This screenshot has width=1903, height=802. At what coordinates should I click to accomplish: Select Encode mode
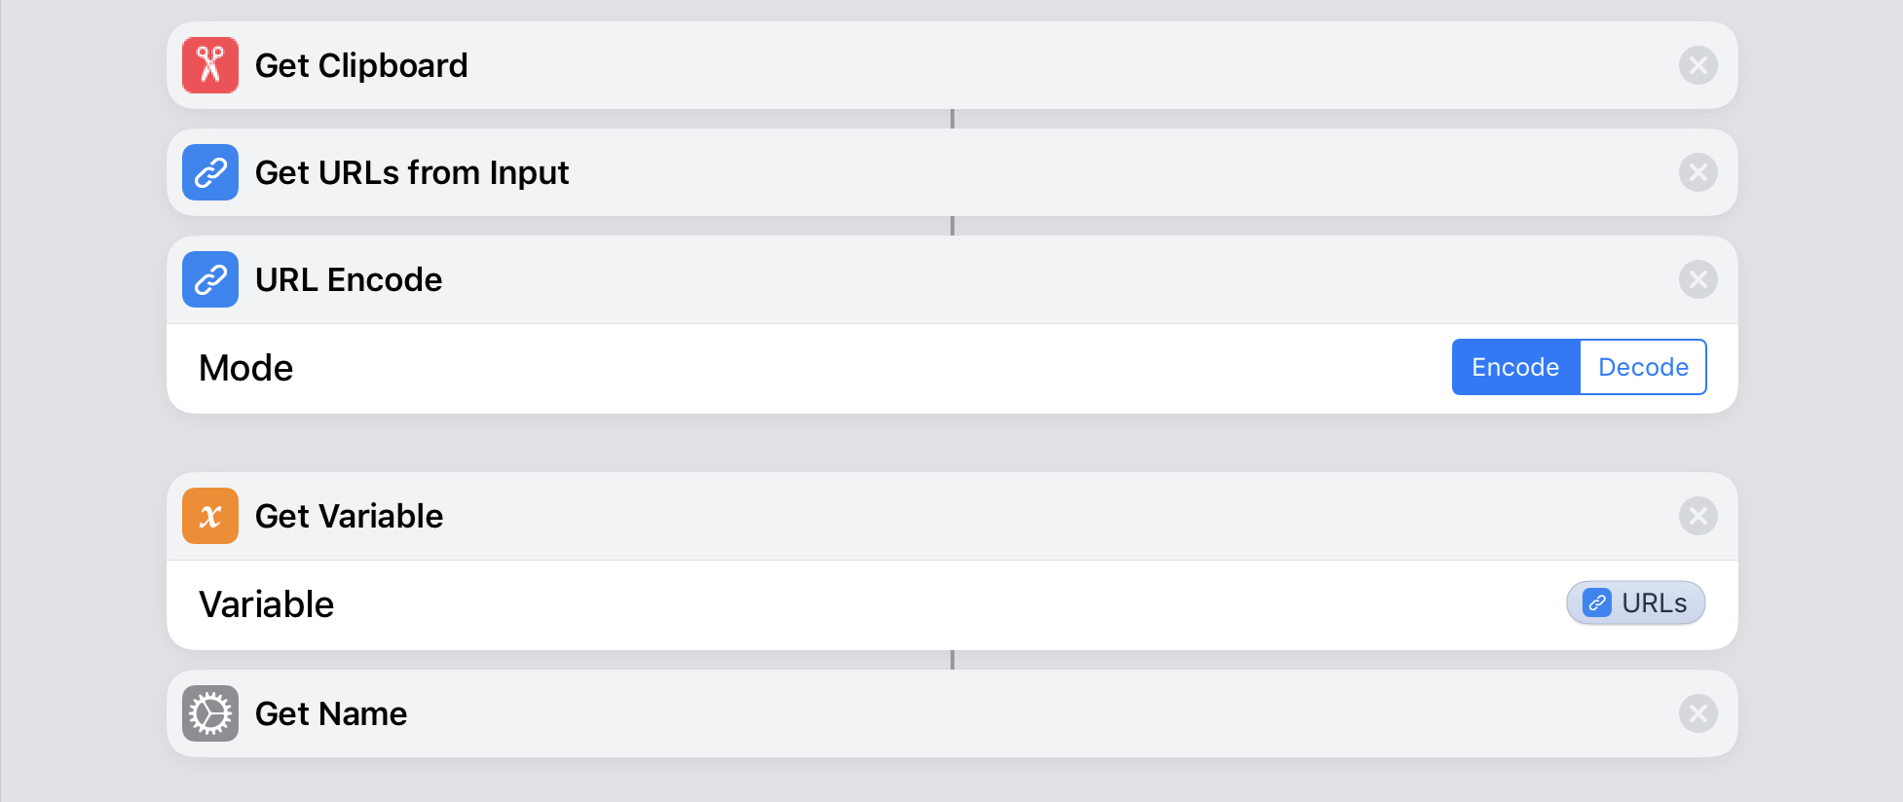[x=1515, y=367]
